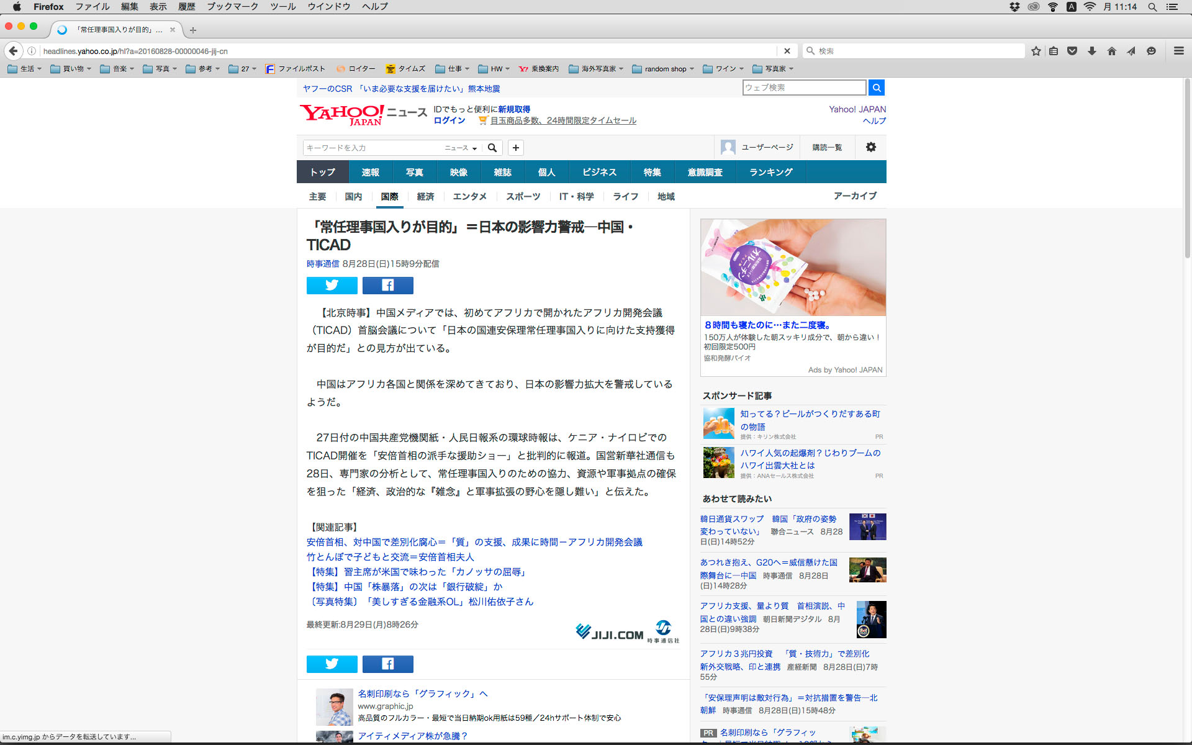The height and width of the screenshot is (745, 1192).
Task: Stop page loading with X button
Action: [787, 51]
